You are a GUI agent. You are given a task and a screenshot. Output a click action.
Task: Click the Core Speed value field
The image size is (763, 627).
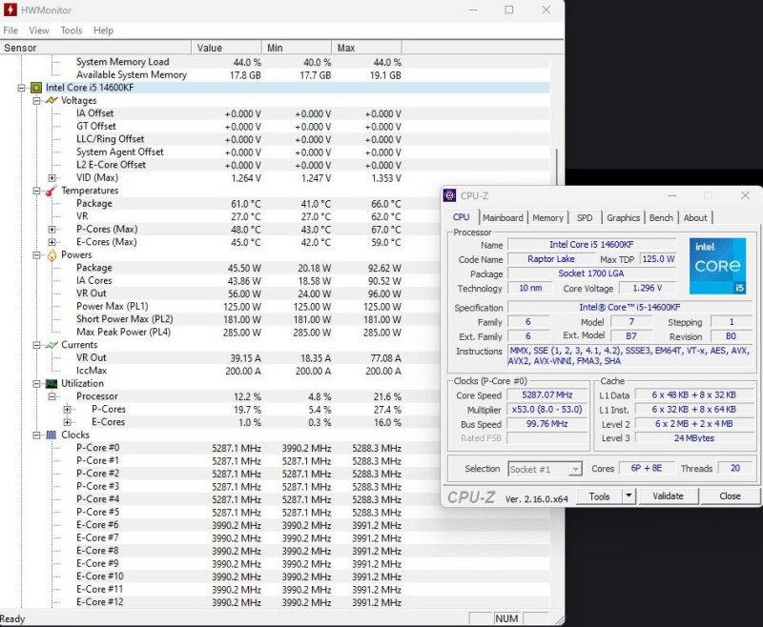coord(546,395)
